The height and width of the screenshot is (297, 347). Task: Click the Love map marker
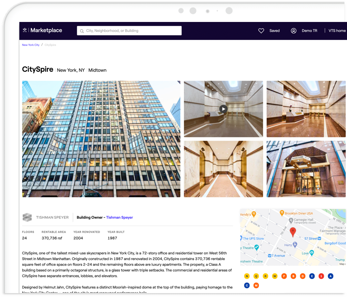pos(312,253)
